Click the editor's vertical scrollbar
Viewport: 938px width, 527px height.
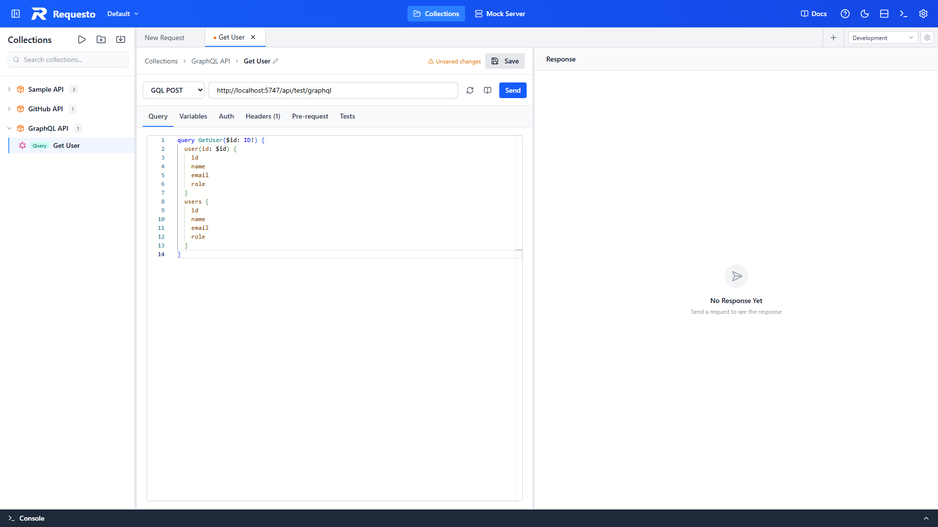pos(519,317)
